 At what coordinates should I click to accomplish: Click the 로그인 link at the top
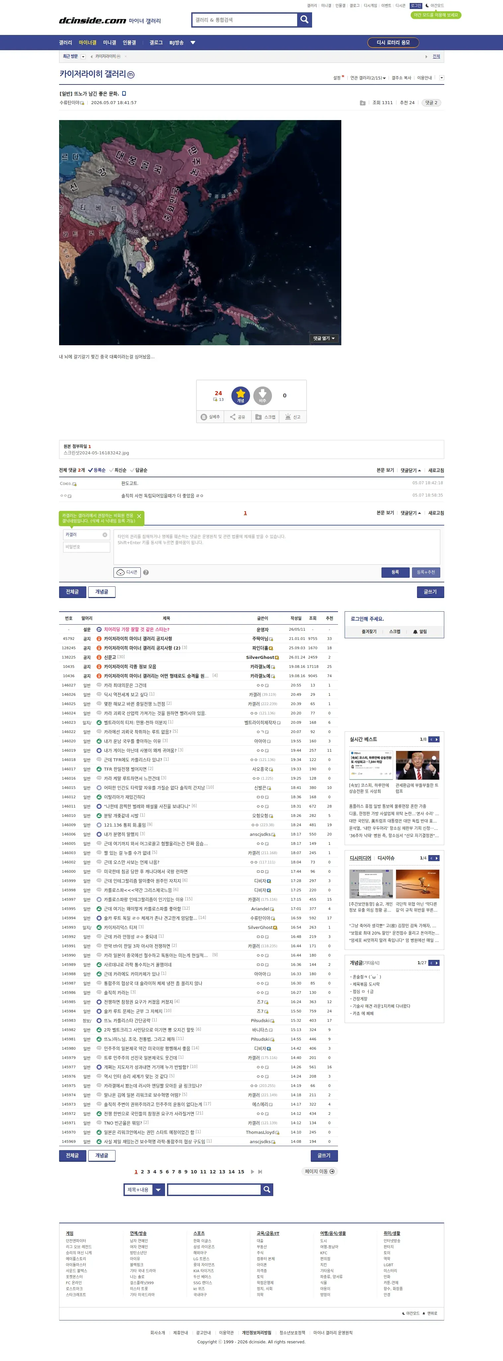[416, 6]
